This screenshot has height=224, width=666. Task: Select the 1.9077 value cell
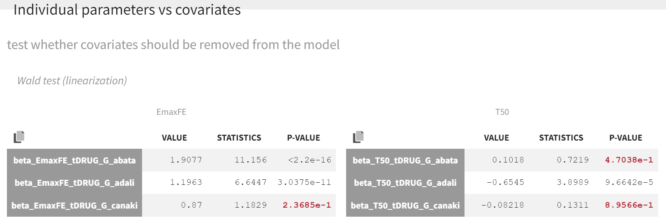(x=186, y=160)
